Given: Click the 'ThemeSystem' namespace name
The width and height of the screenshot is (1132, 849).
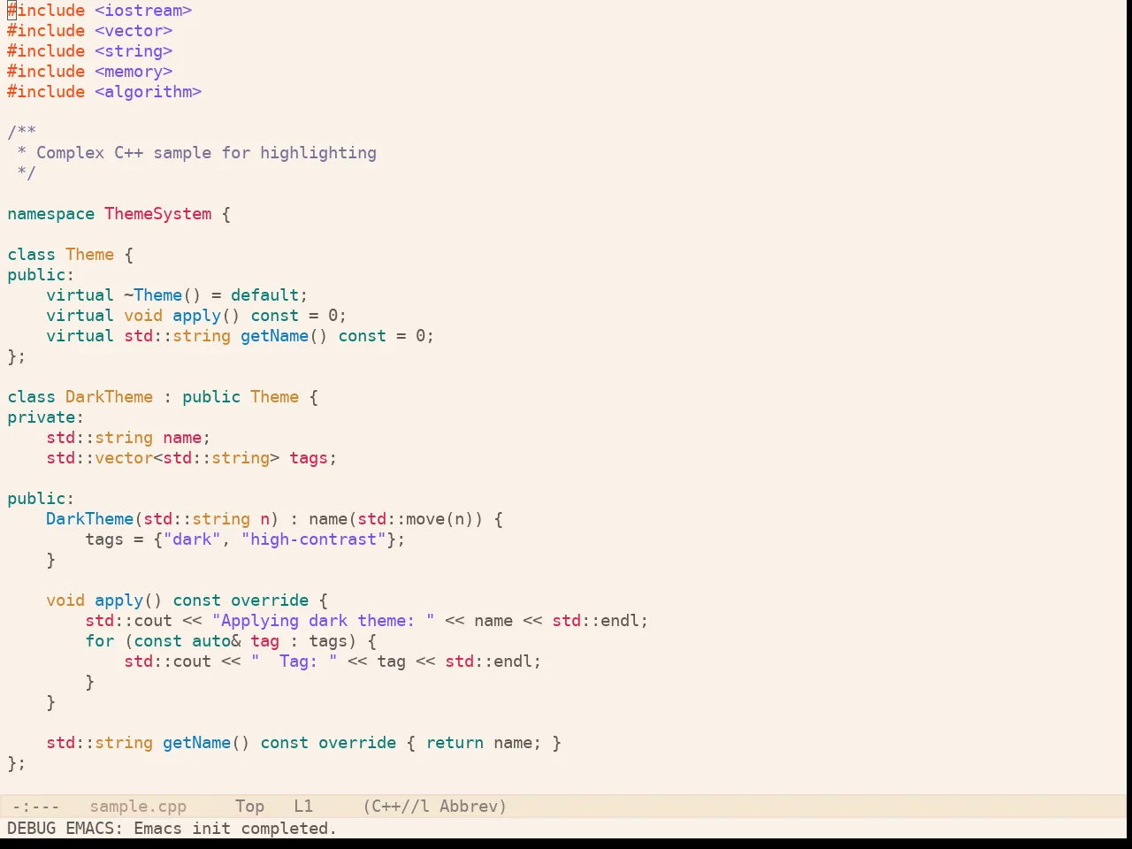Looking at the screenshot, I should coord(158,214).
